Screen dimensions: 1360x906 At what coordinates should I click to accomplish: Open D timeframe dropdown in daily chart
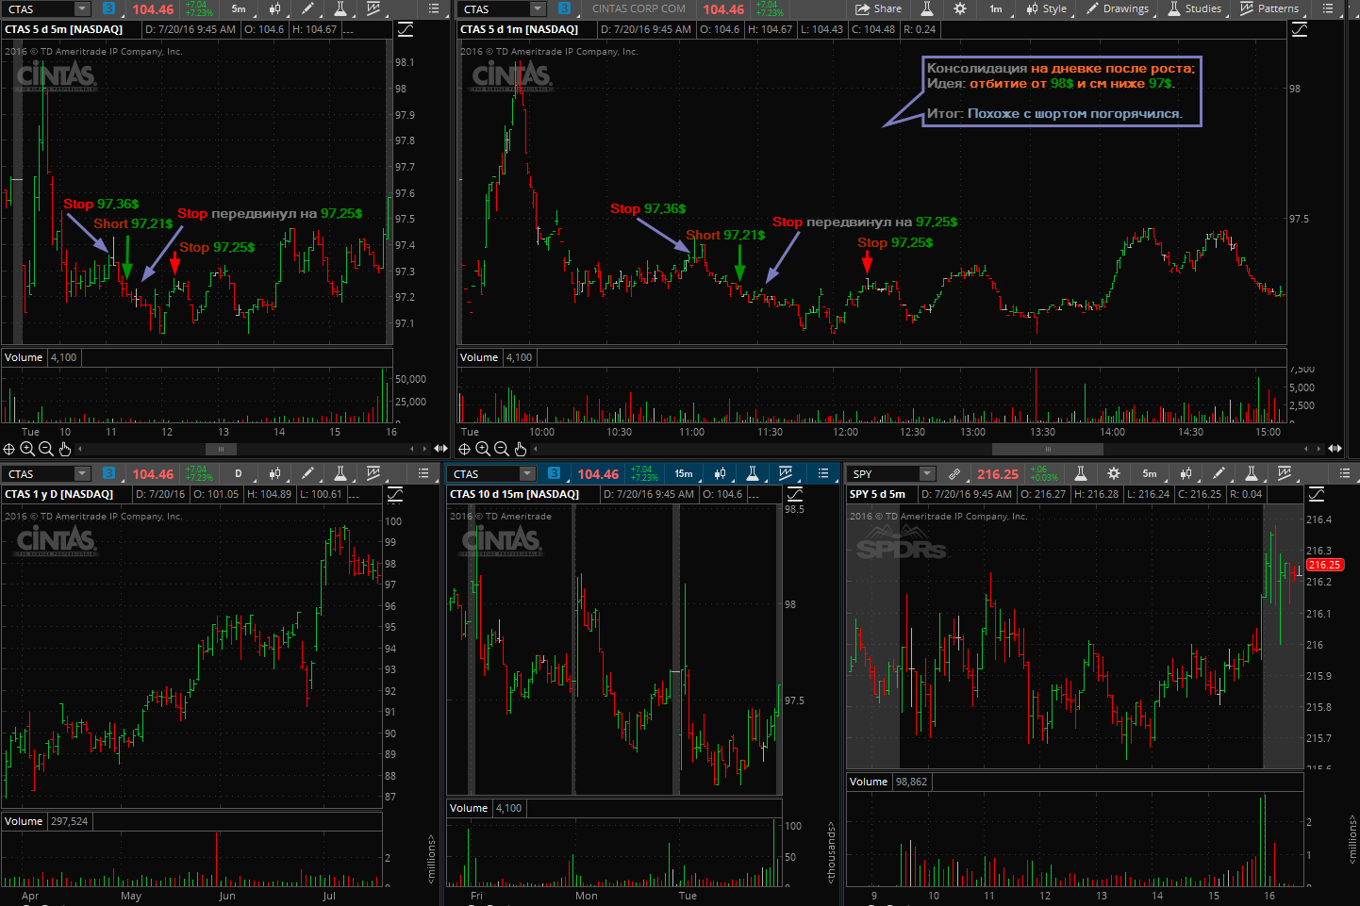(x=239, y=473)
